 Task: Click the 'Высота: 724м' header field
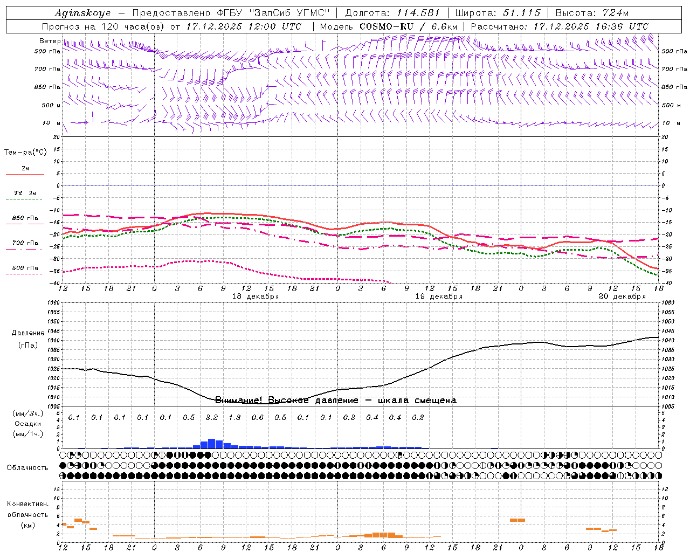pos(592,13)
